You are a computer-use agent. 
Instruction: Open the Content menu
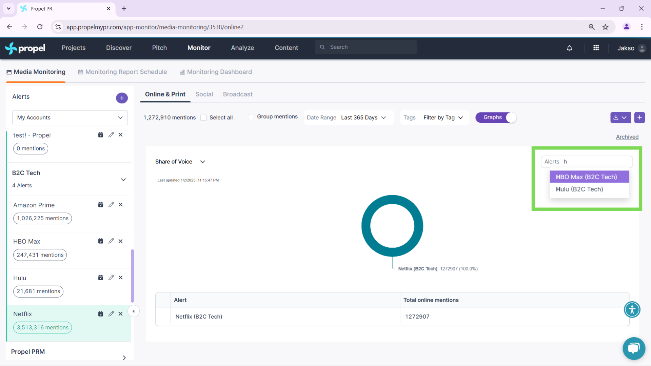pos(287,48)
